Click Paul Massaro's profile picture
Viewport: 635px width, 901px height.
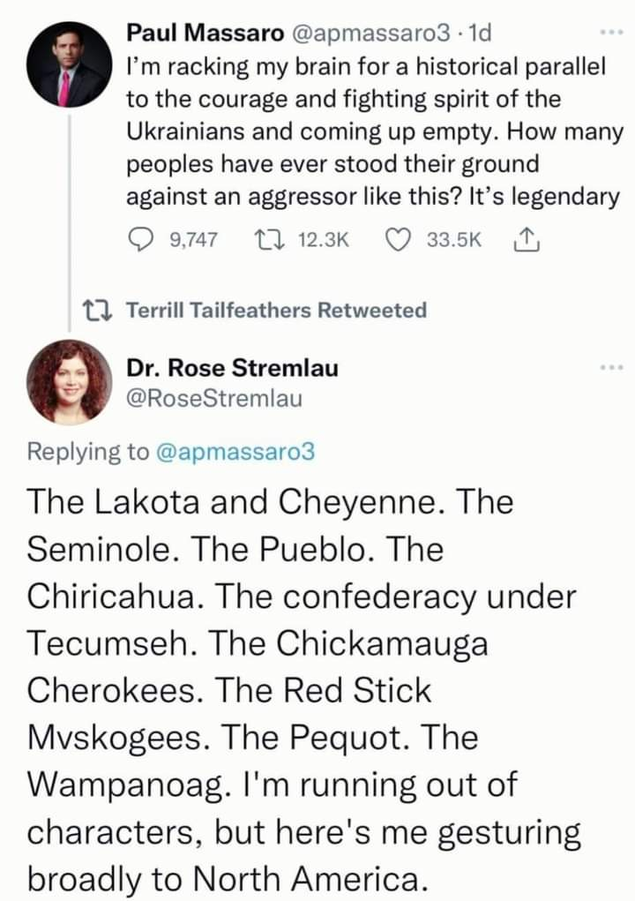70,67
